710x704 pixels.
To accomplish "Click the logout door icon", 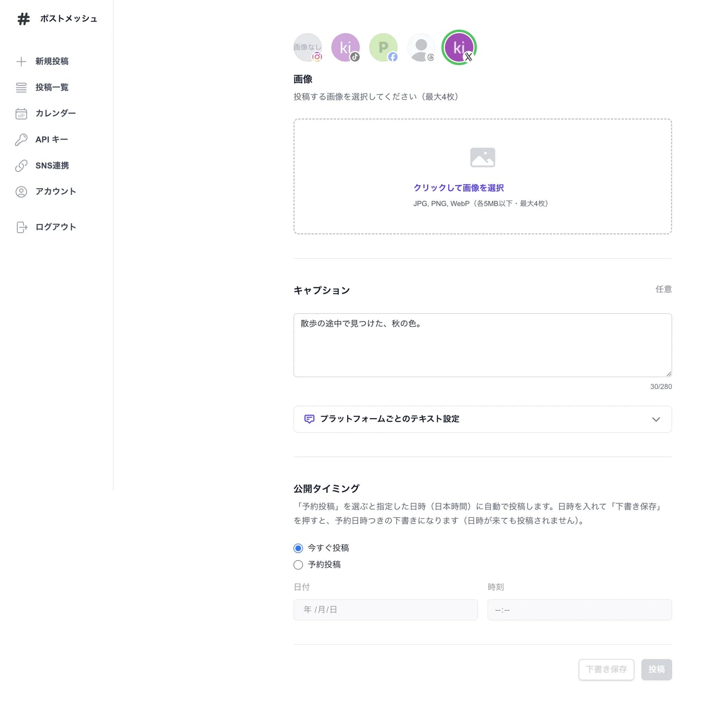I will point(21,227).
